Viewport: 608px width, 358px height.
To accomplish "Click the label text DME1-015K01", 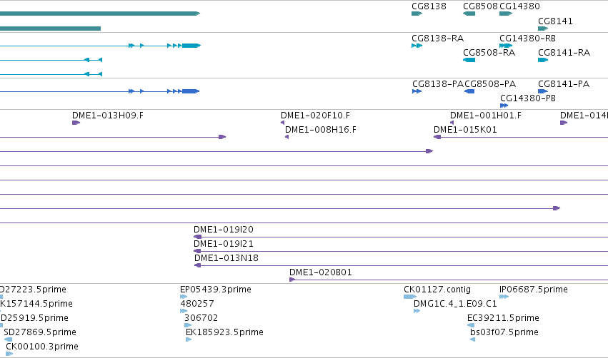I will click(465, 130).
